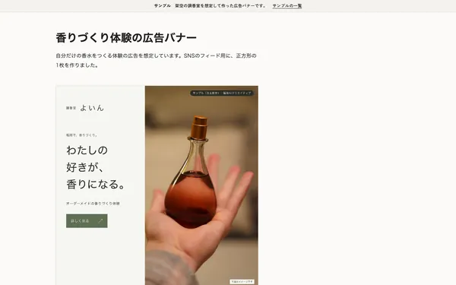Click the サンプル label in the top bar
This screenshot has height=285, width=456.
tap(163, 6)
